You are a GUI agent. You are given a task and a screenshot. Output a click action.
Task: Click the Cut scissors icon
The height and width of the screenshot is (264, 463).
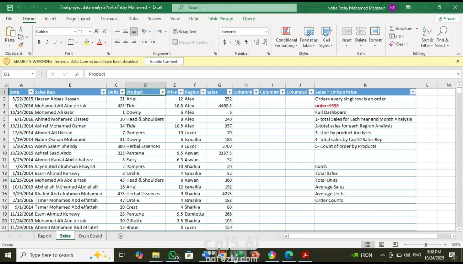[21, 29]
